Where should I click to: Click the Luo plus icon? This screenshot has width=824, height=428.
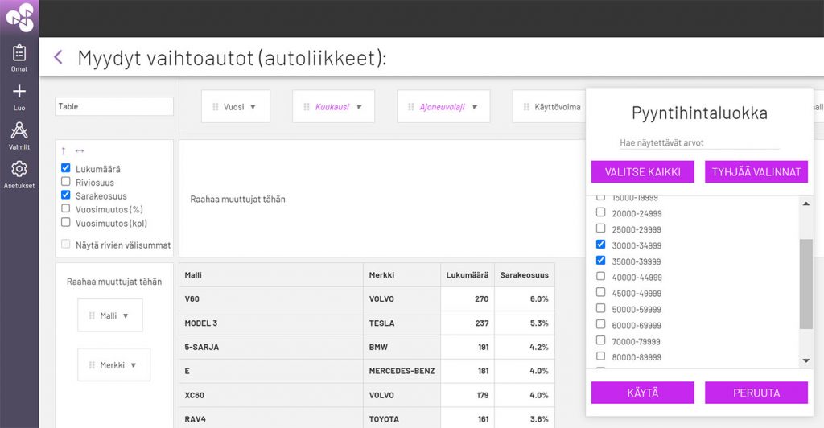19,92
